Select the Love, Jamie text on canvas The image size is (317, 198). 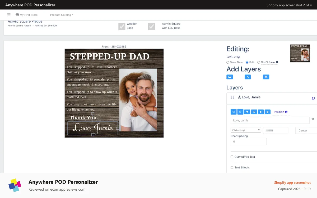pyautogui.click(x=93, y=128)
